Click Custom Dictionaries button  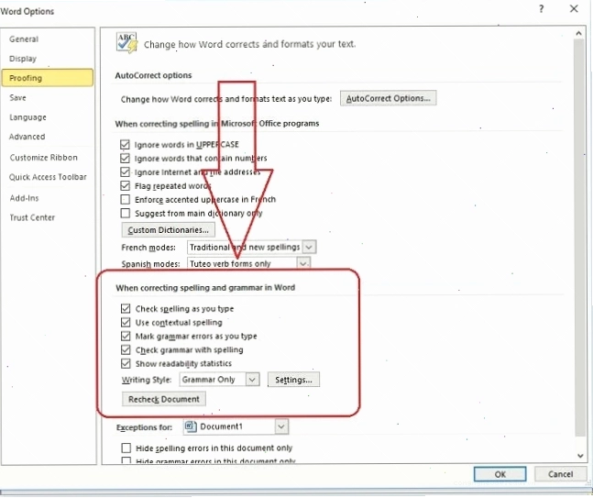[169, 229]
